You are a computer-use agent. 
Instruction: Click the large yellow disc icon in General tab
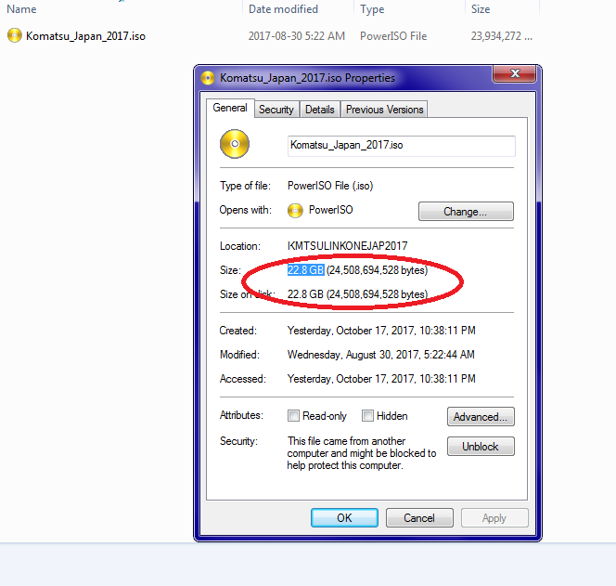[x=235, y=144]
